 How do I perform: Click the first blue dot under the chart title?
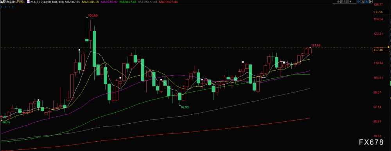point(2,7)
